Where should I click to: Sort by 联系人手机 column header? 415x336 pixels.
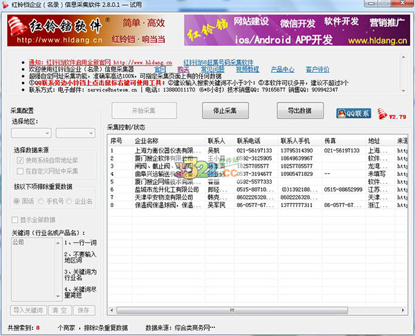tap(300, 141)
